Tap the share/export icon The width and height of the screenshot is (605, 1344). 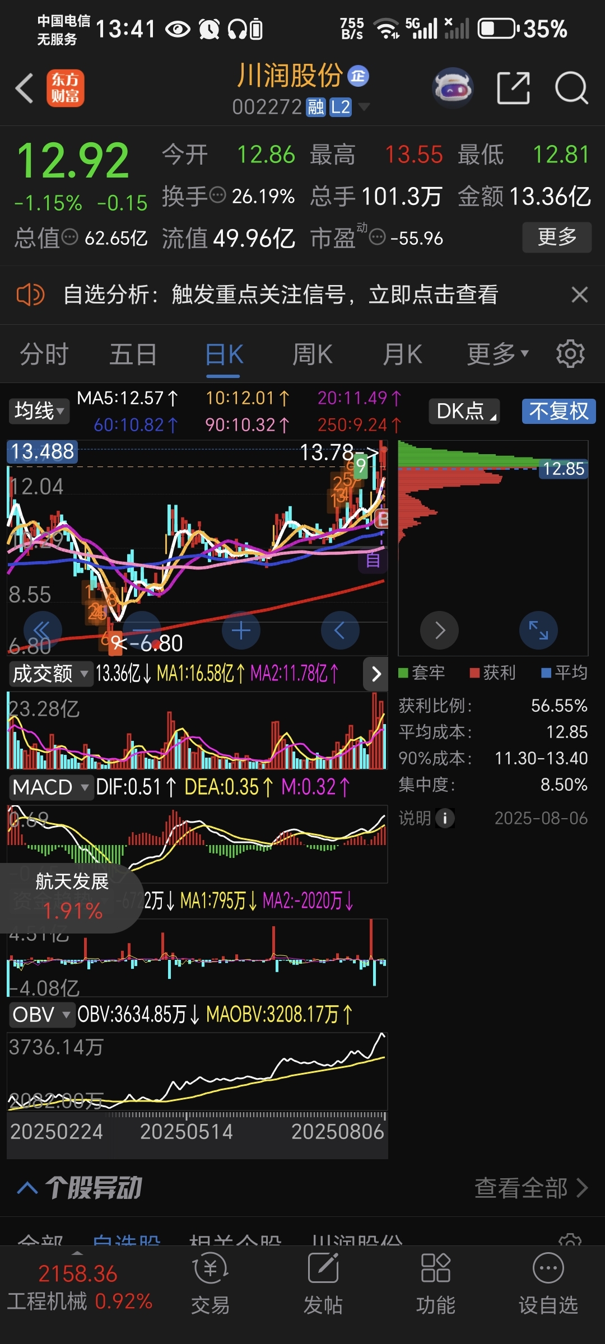pos(513,88)
